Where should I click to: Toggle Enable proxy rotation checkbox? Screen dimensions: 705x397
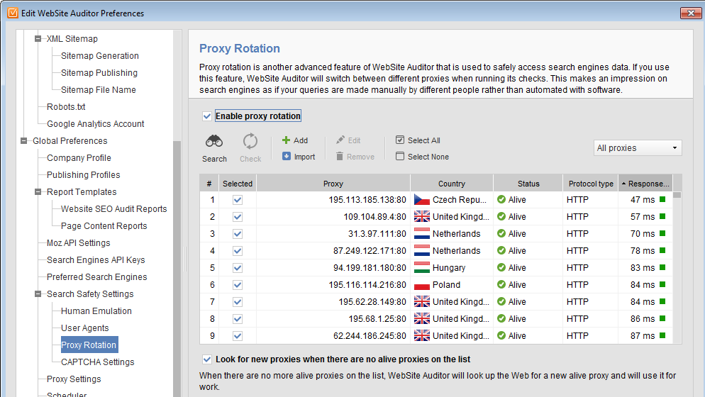pyautogui.click(x=207, y=116)
